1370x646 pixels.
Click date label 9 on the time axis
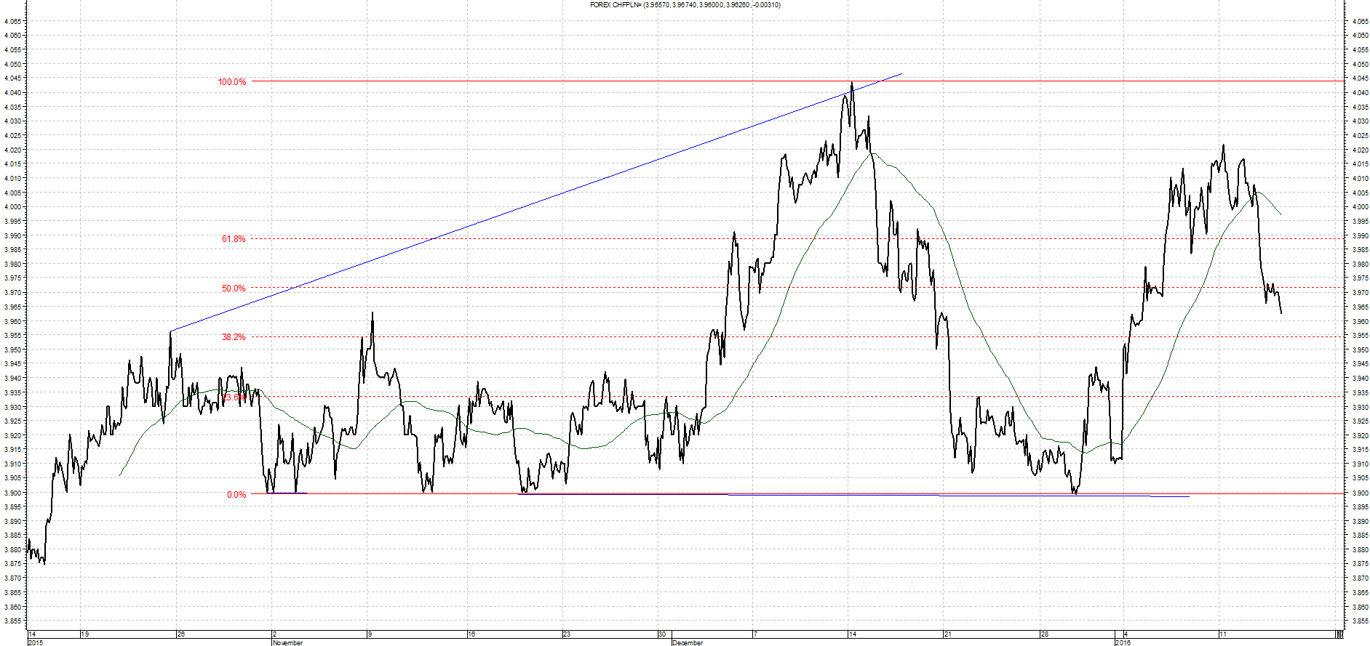pos(370,634)
